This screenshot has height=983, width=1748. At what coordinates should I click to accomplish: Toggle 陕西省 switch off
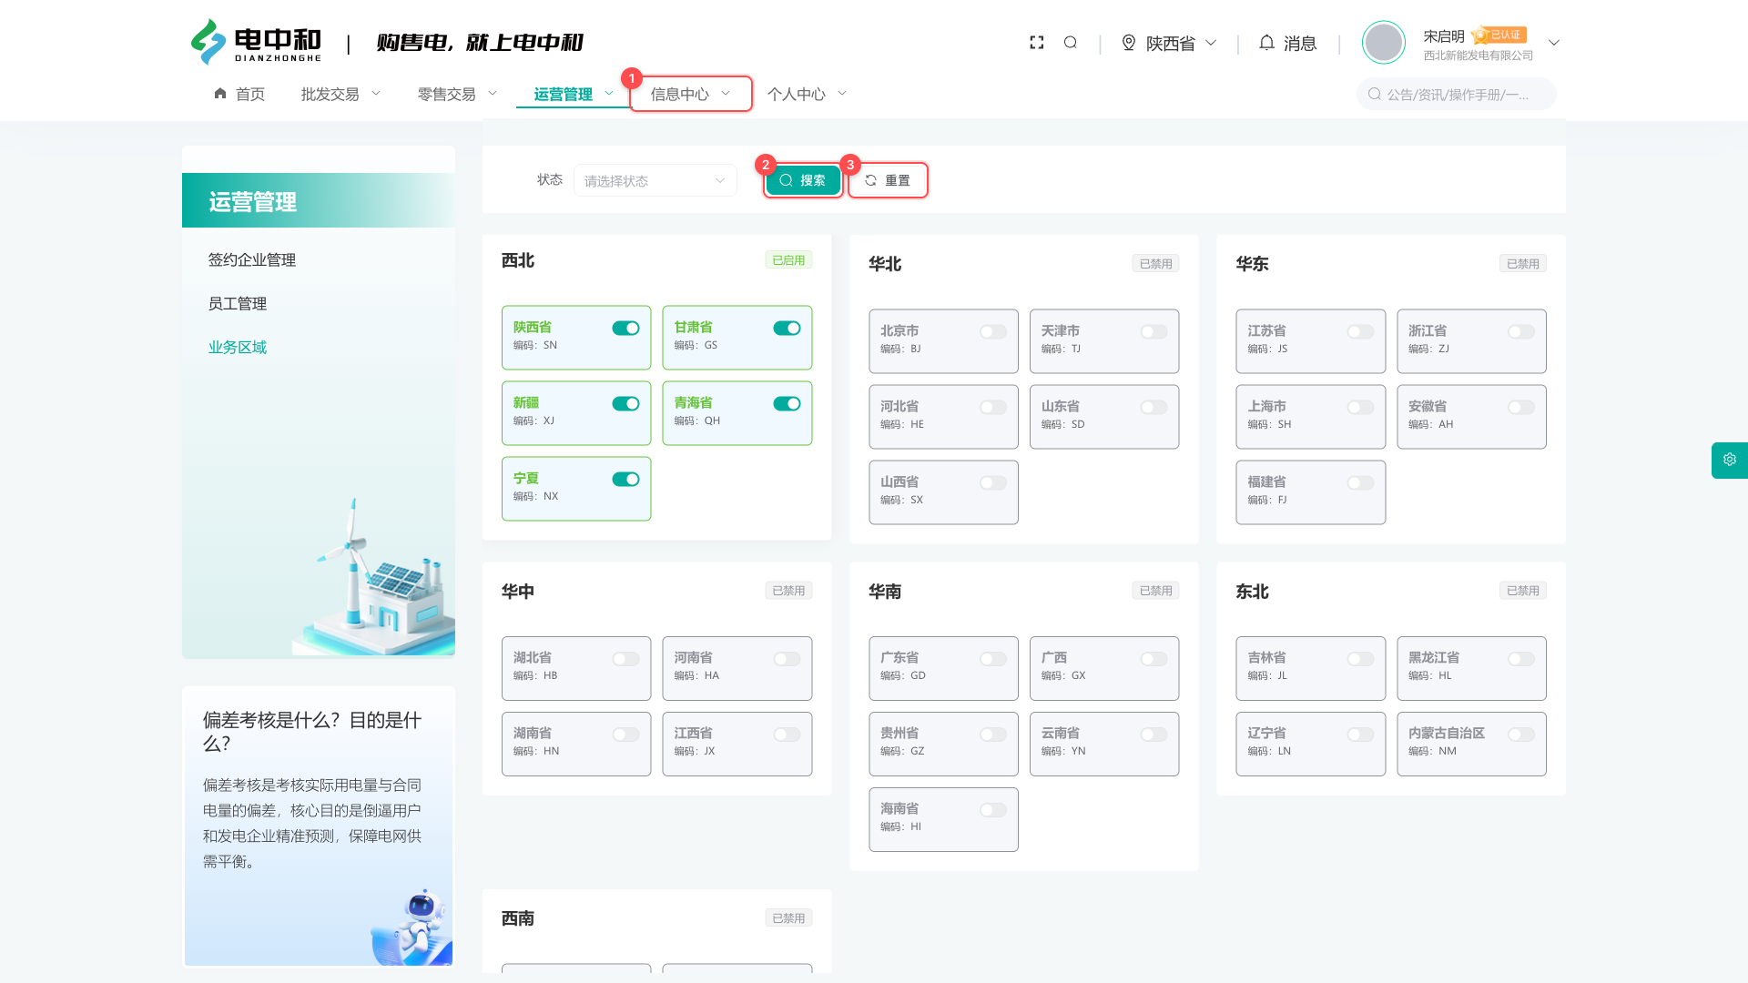tap(625, 329)
